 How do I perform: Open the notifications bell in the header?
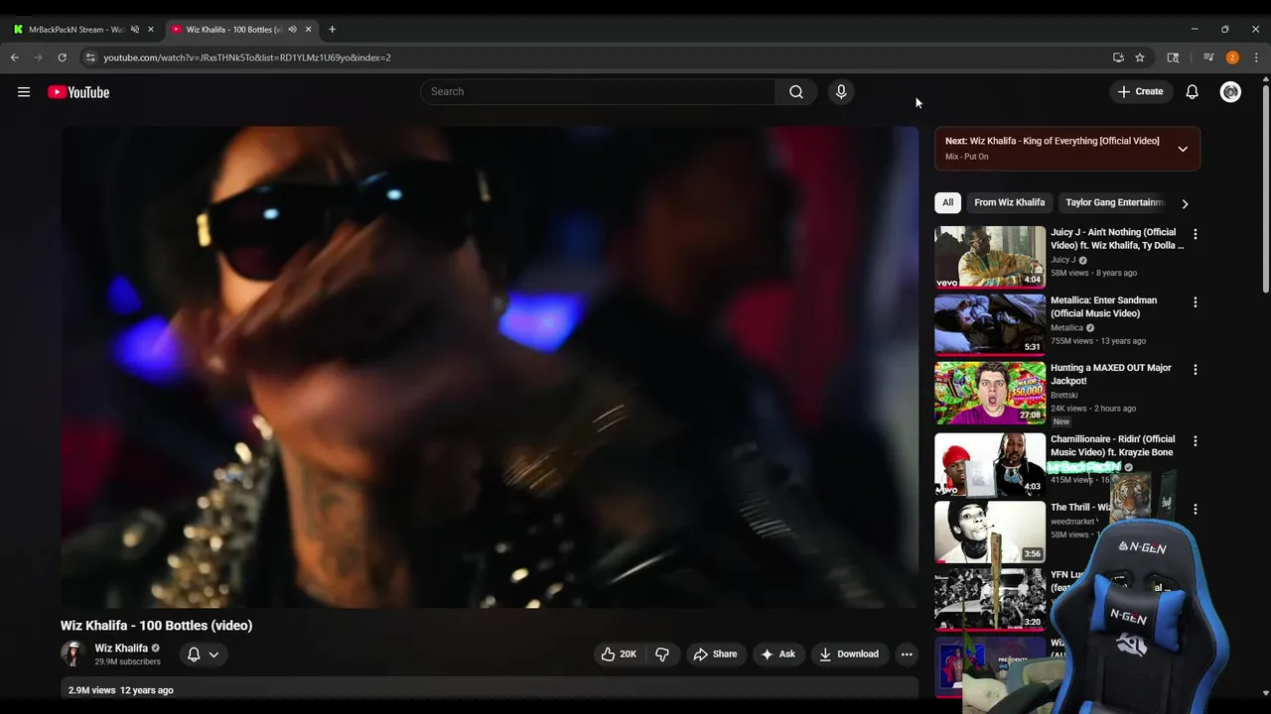click(1193, 92)
